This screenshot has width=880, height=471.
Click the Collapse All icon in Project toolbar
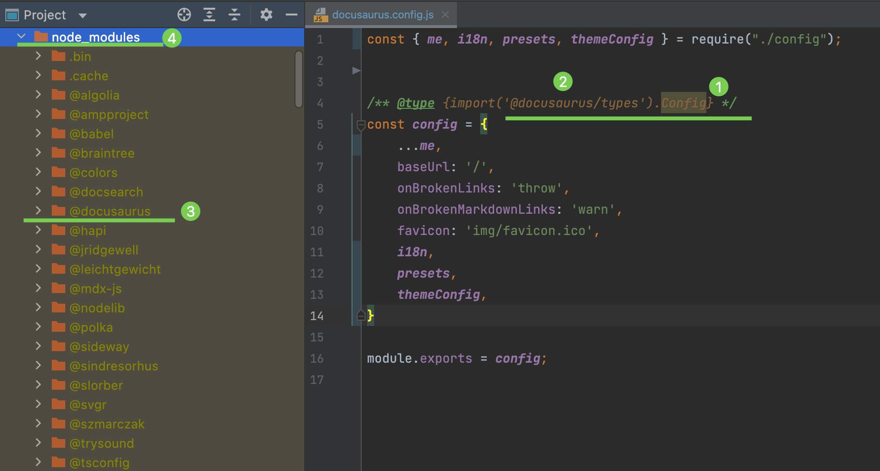235,15
